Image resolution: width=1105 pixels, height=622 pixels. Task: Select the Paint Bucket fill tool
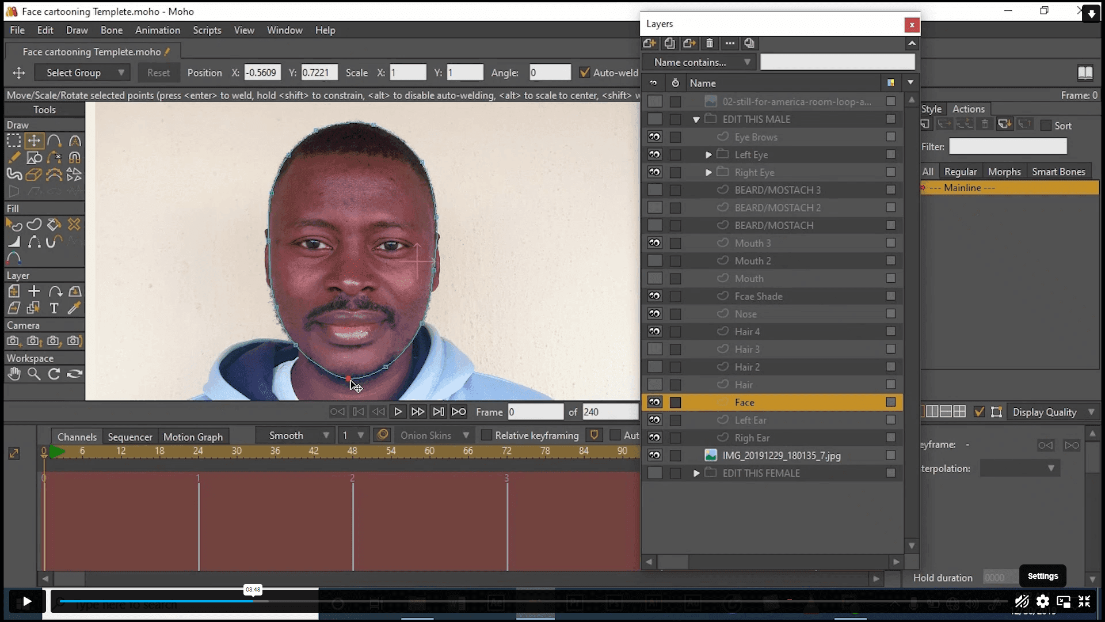click(x=54, y=225)
